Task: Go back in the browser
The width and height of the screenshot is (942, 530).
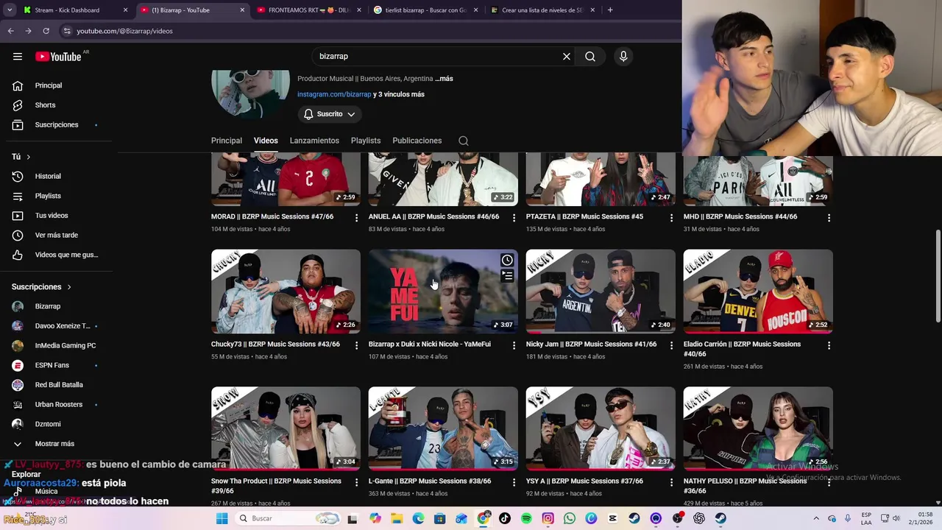Action: click(x=10, y=31)
